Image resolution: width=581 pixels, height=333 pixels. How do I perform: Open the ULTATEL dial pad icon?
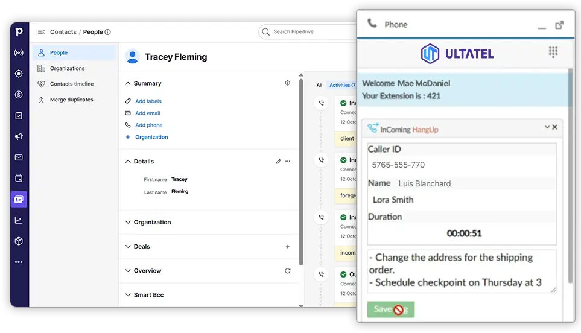point(553,52)
